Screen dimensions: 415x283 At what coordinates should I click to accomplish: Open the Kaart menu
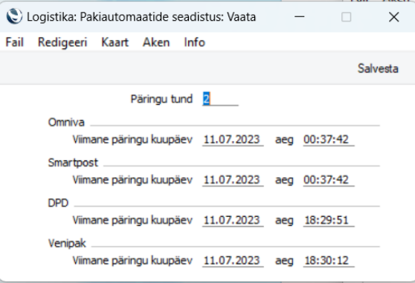click(115, 42)
